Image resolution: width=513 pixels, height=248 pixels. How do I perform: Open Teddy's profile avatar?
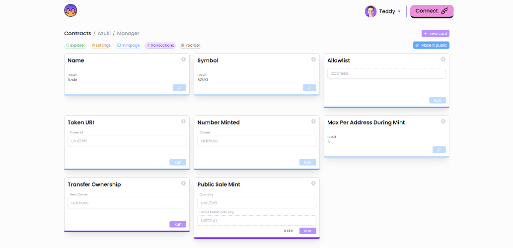pos(370,11)
